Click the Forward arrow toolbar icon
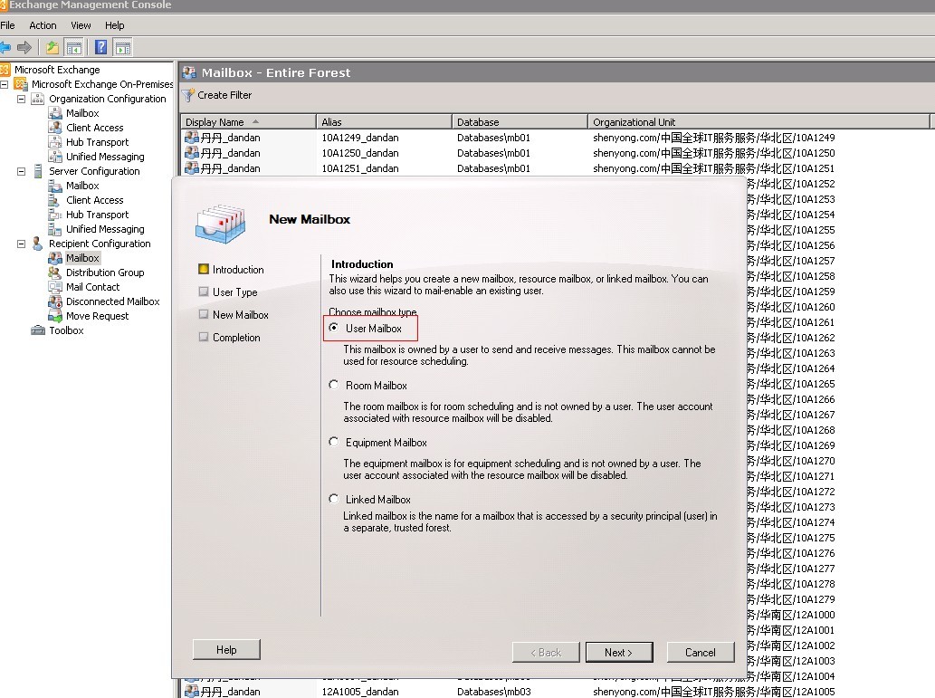The width and height of the screenshot is (935, 698). pyautogui.click(x=24, y=47)
